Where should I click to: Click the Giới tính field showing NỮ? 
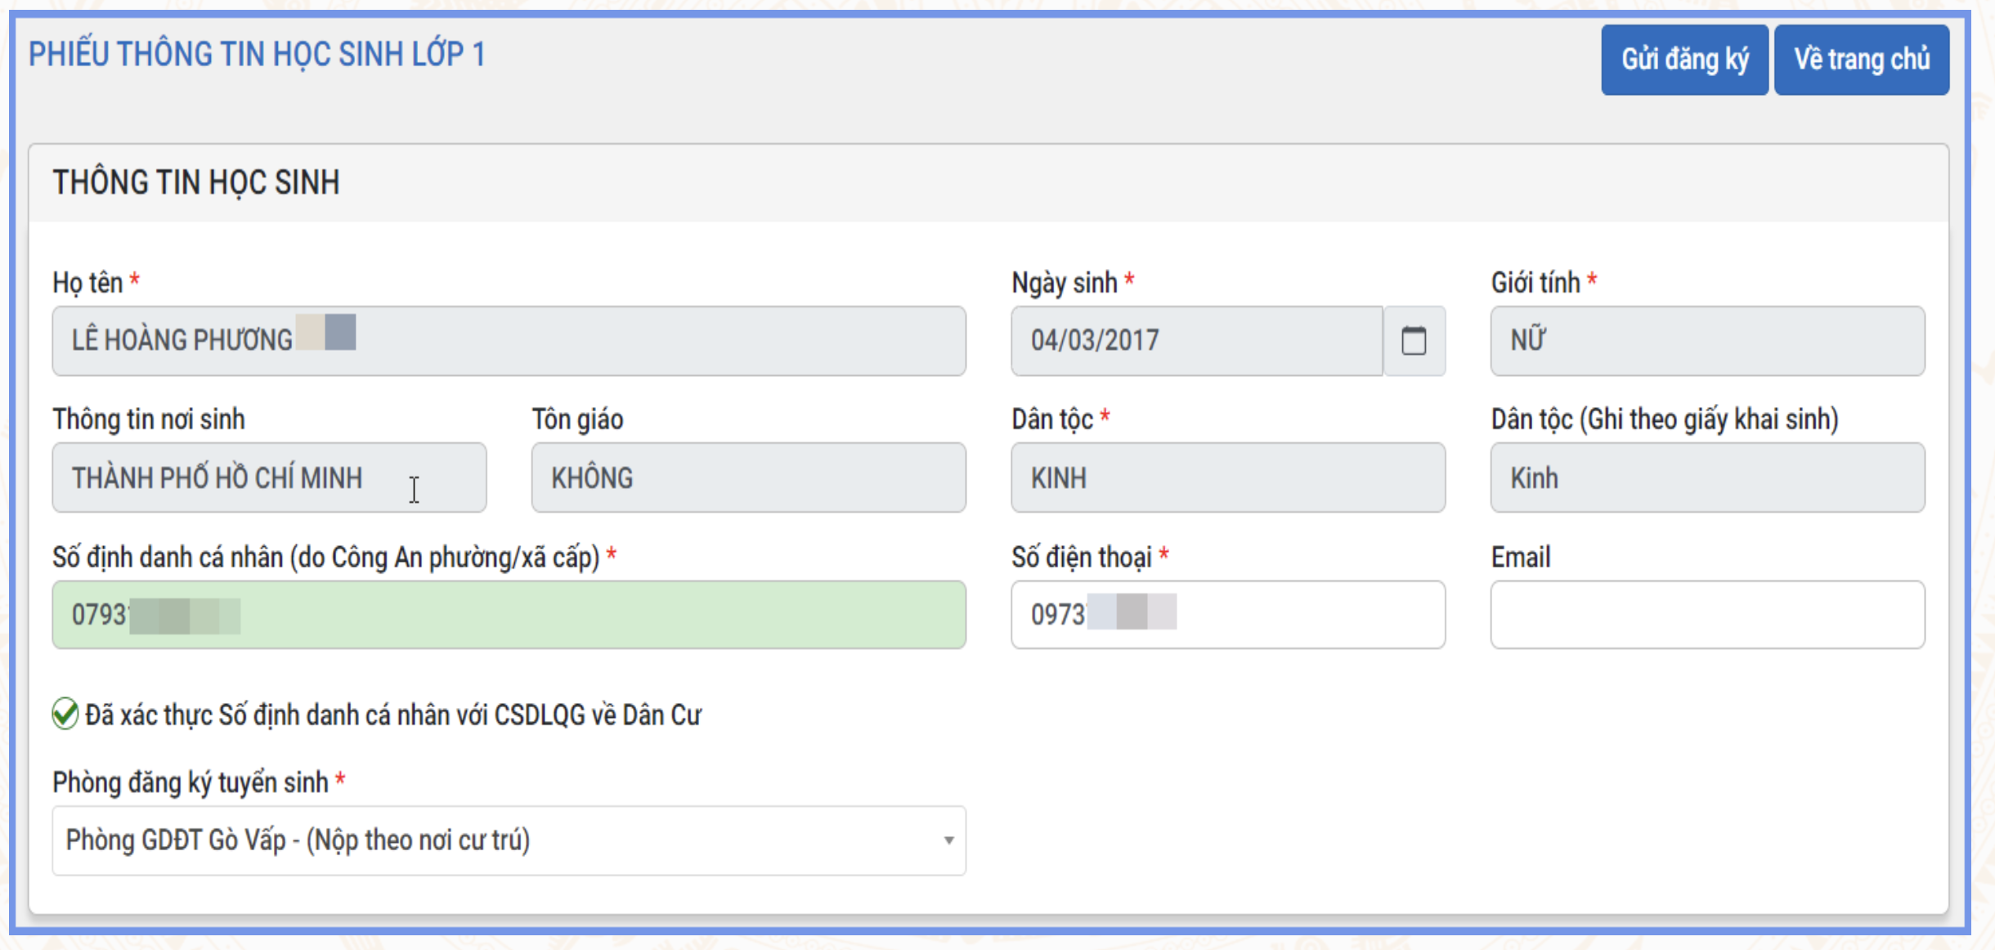(x=1707, y=341)
